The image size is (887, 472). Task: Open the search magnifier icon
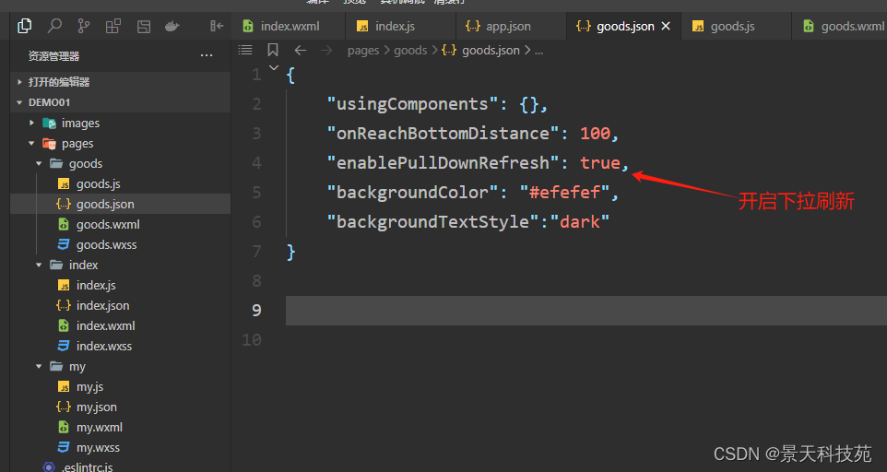click(54, 26)
